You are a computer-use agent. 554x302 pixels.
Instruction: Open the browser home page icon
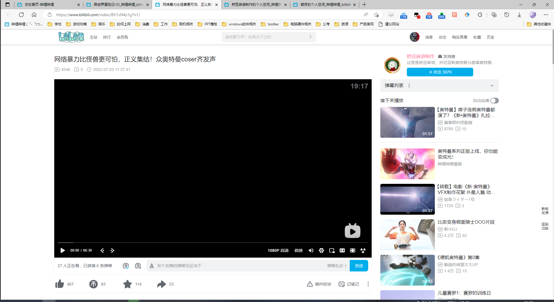[34, 15]
